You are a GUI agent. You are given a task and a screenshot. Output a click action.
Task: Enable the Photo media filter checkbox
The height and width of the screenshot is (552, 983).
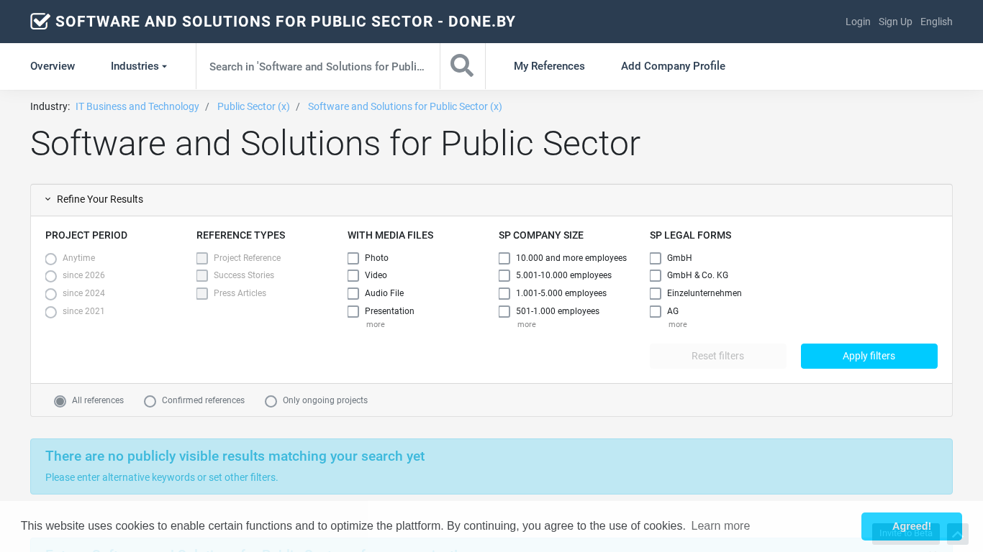coord(353,258)
